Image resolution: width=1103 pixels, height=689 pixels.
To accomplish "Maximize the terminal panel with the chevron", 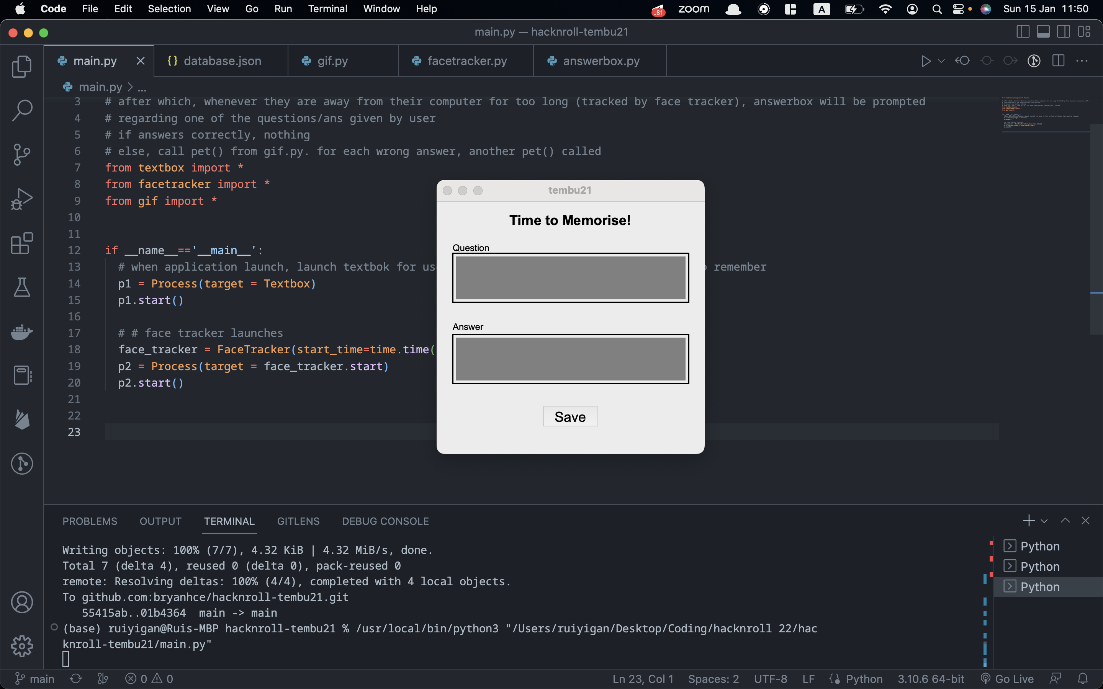I will tap(1065, 521).
